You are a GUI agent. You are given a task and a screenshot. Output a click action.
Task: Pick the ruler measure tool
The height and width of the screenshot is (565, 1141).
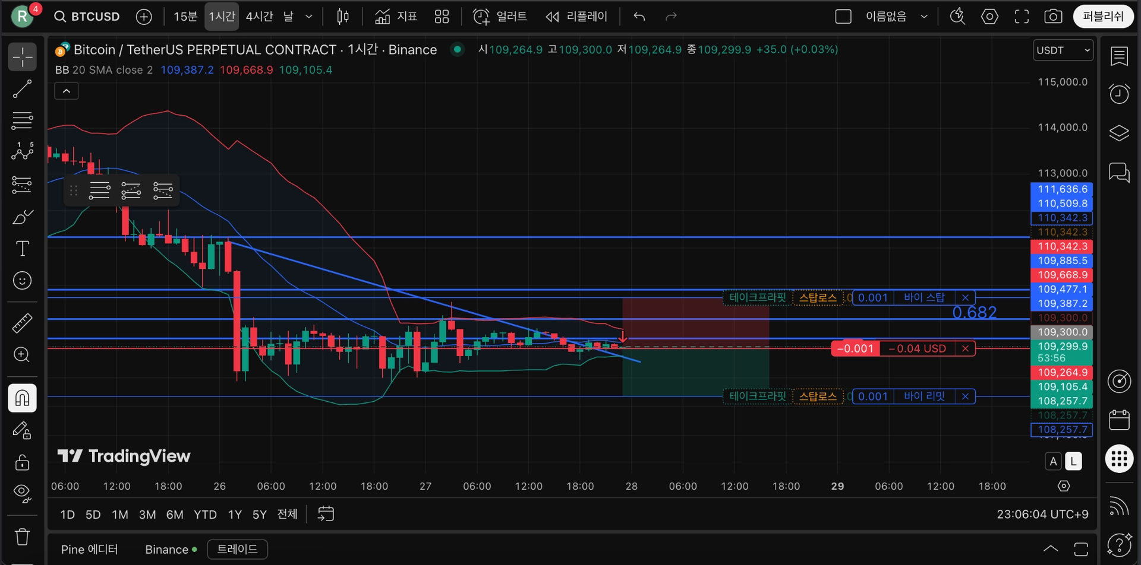(22, 323)
